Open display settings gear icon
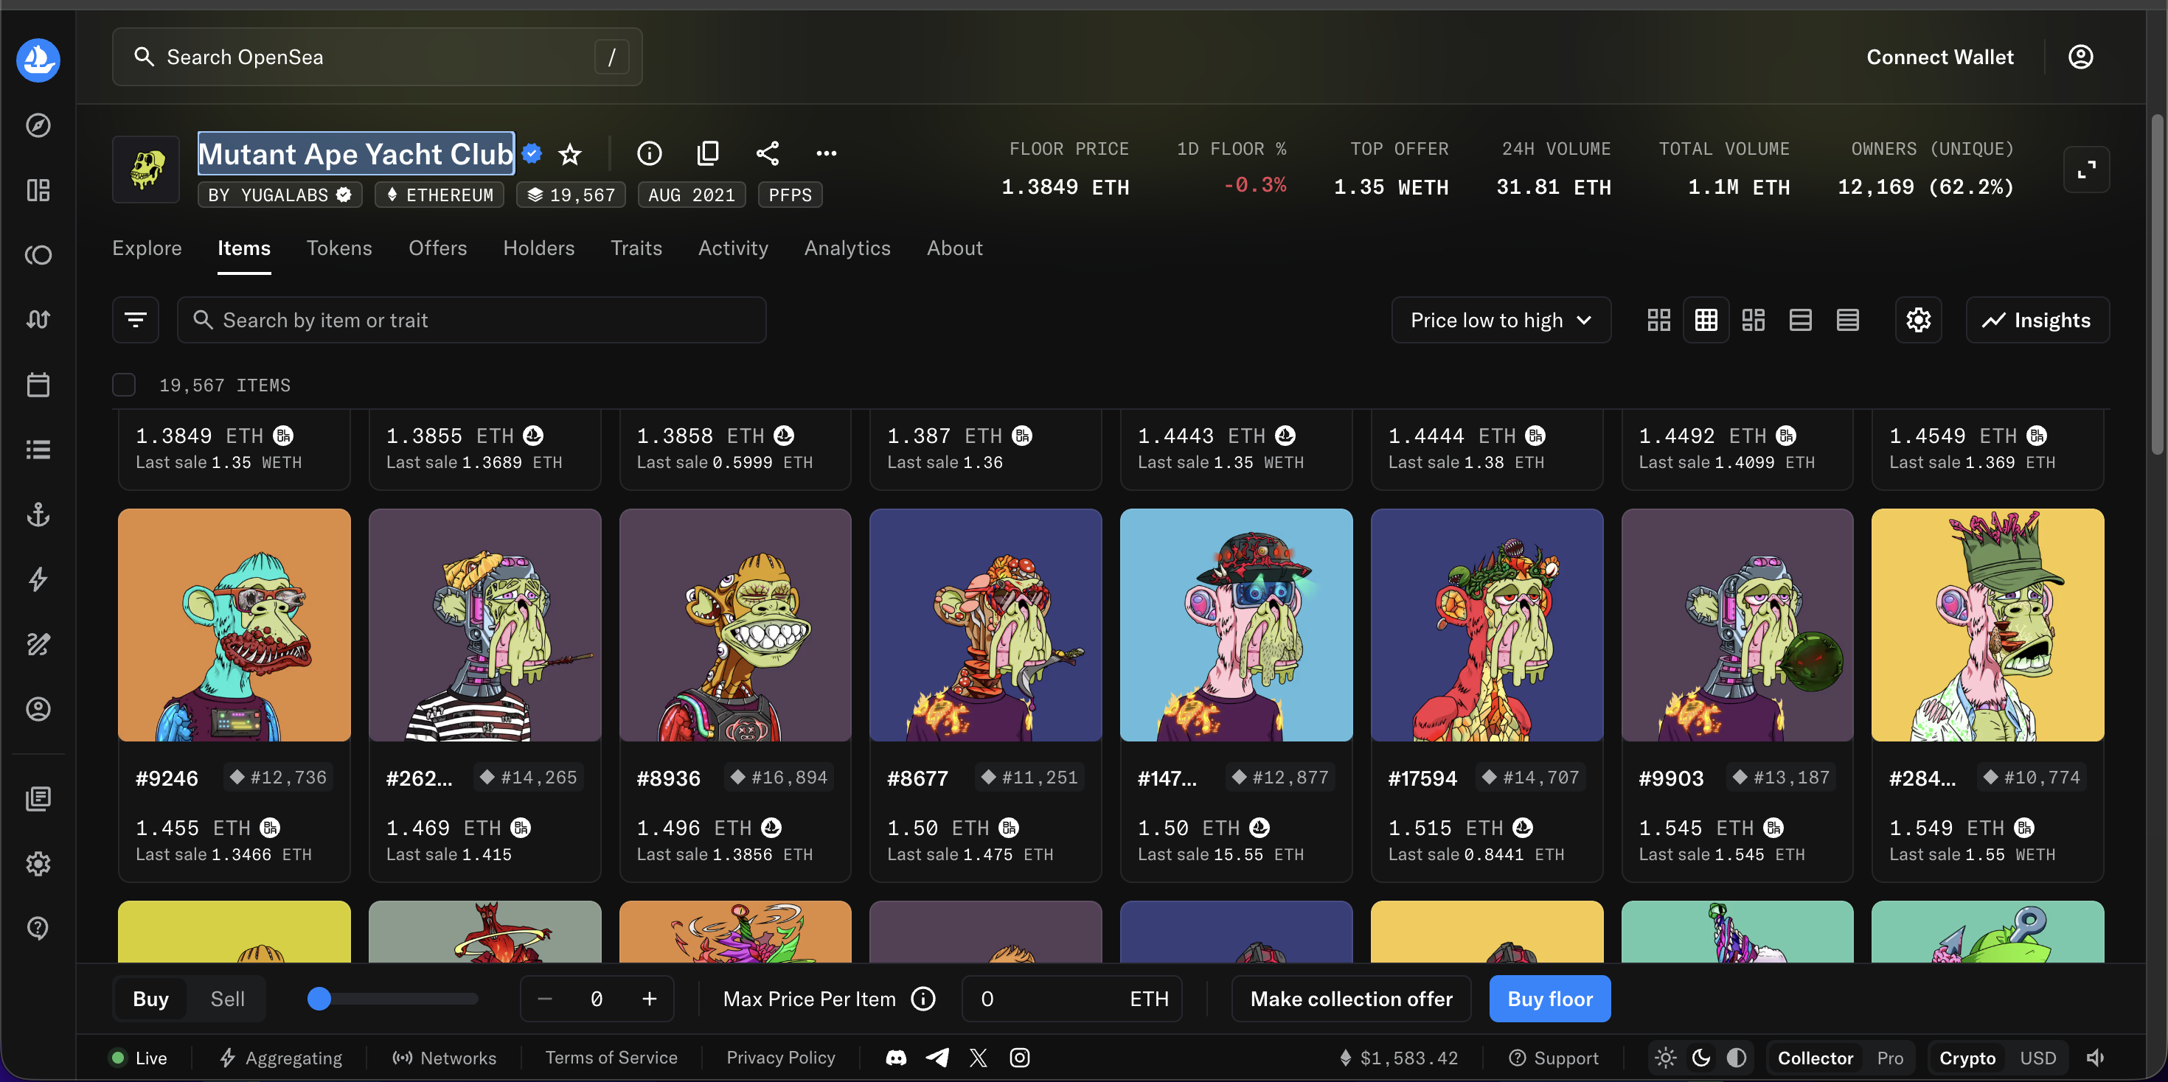 click(1918, 320)
